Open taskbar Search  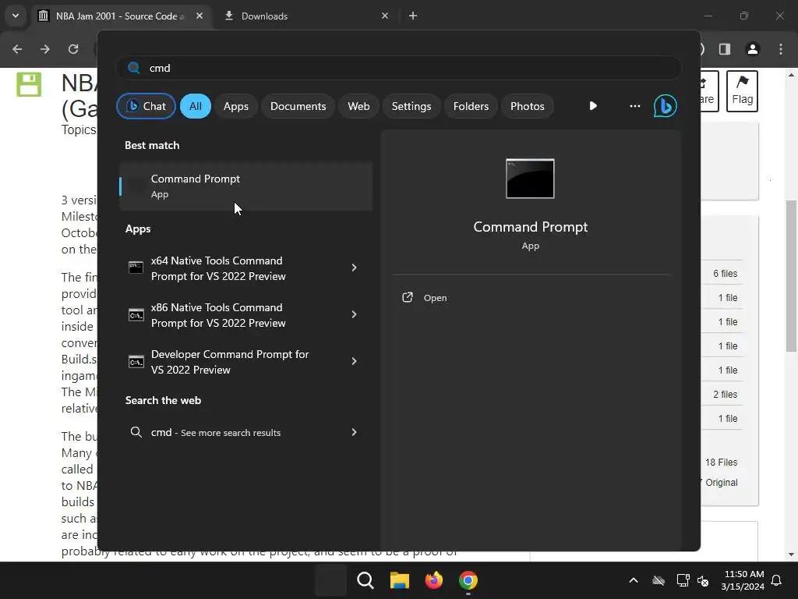(365, 580)
